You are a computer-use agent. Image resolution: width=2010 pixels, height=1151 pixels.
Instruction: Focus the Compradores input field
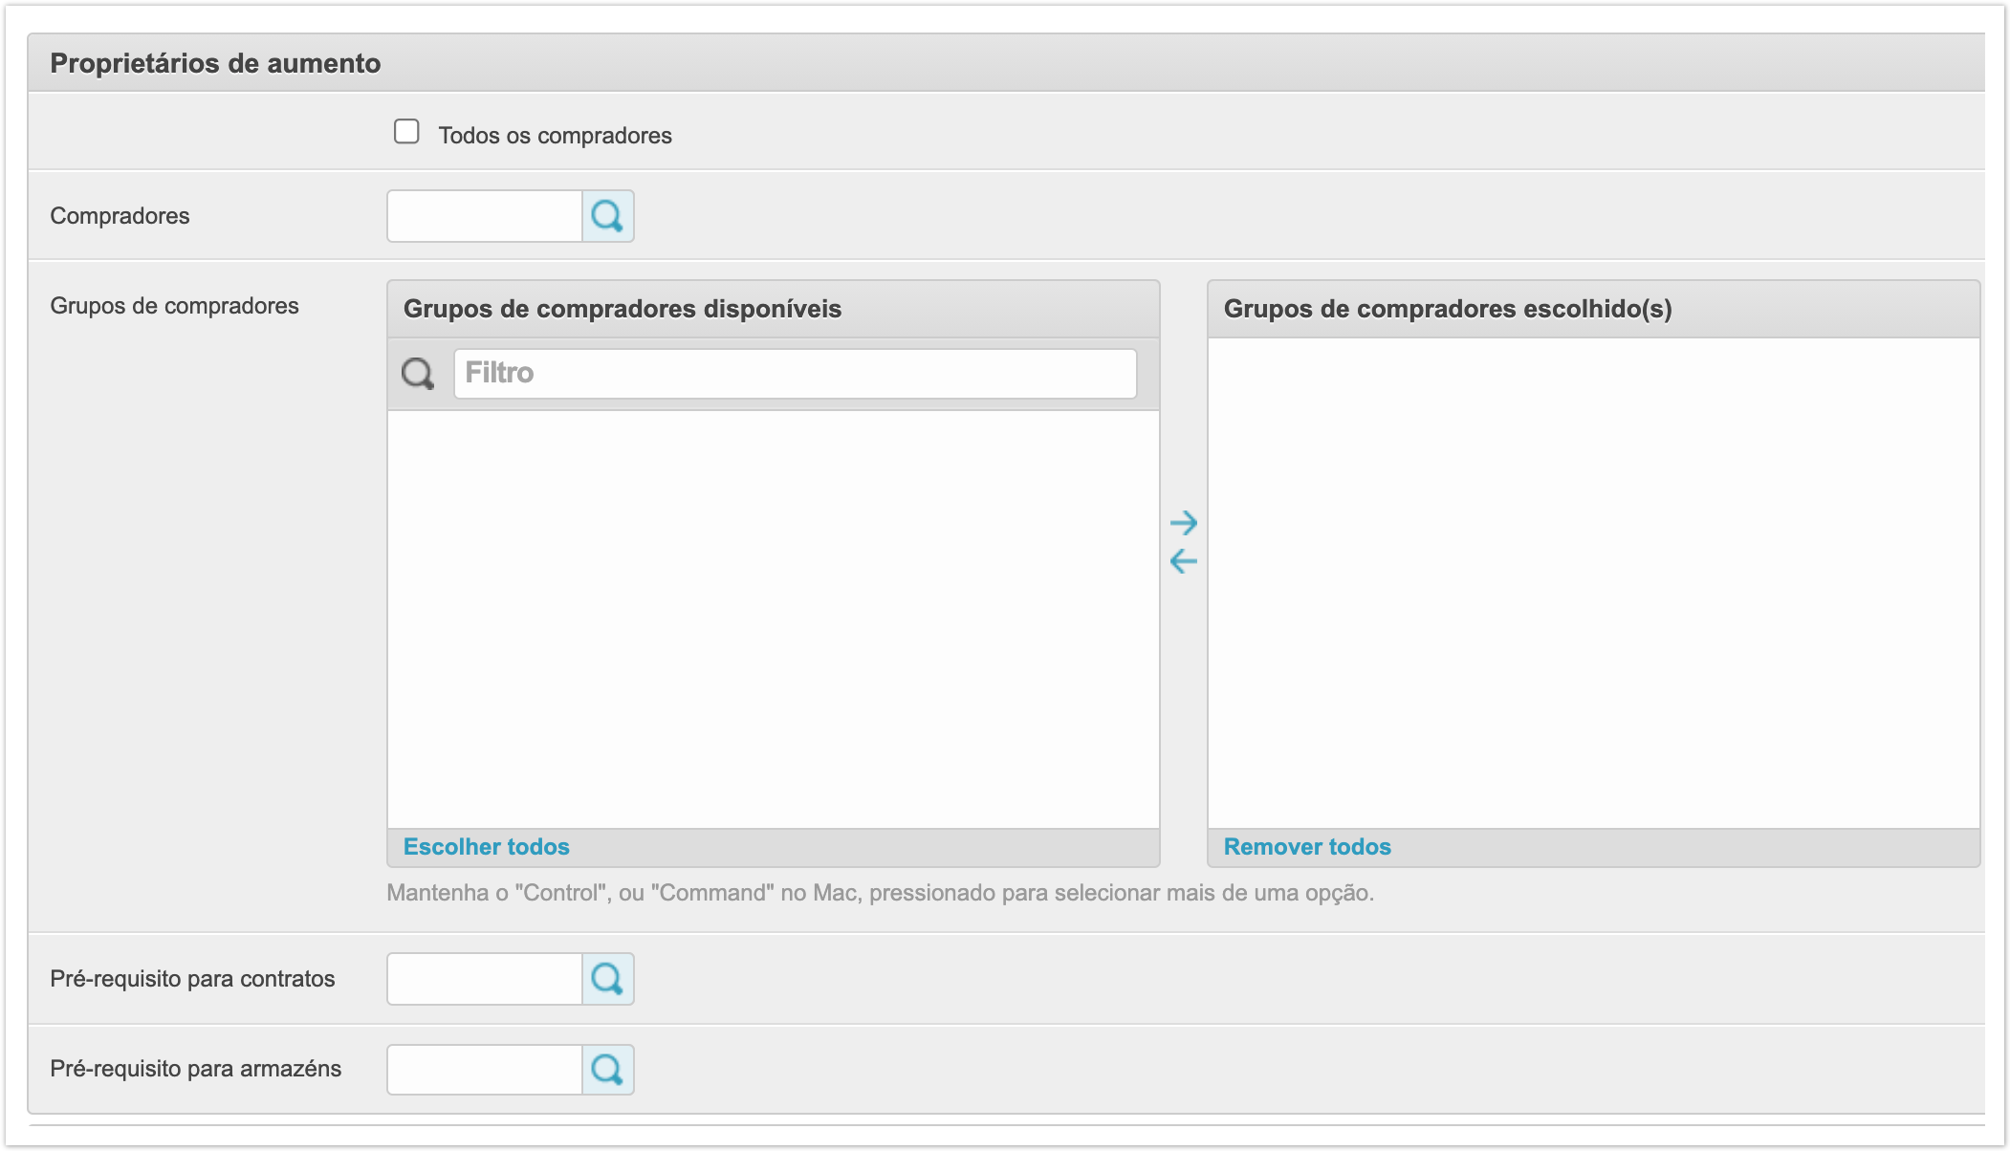[x=485, y=216]
